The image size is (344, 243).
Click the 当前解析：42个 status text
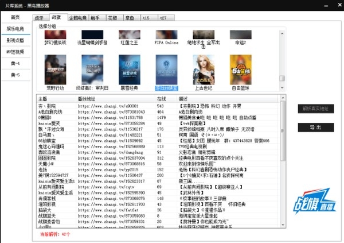point(55,234)
